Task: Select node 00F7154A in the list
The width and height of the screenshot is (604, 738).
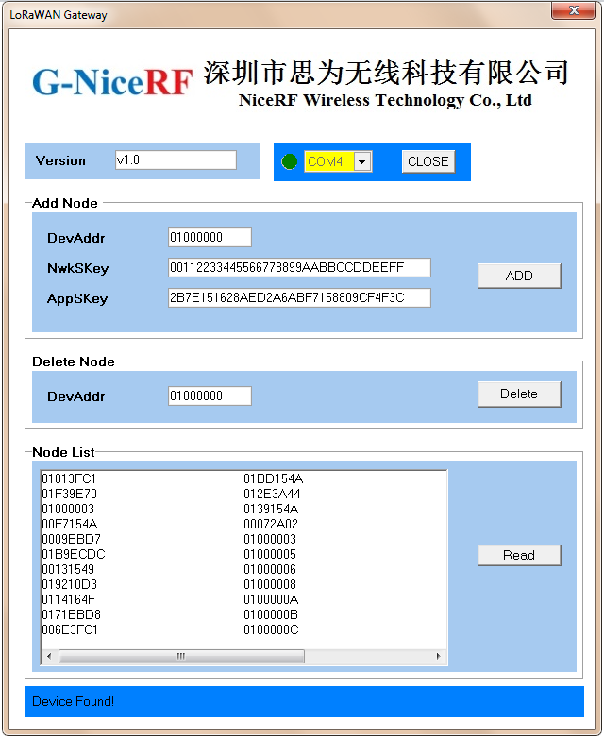Action: (70, 524)
